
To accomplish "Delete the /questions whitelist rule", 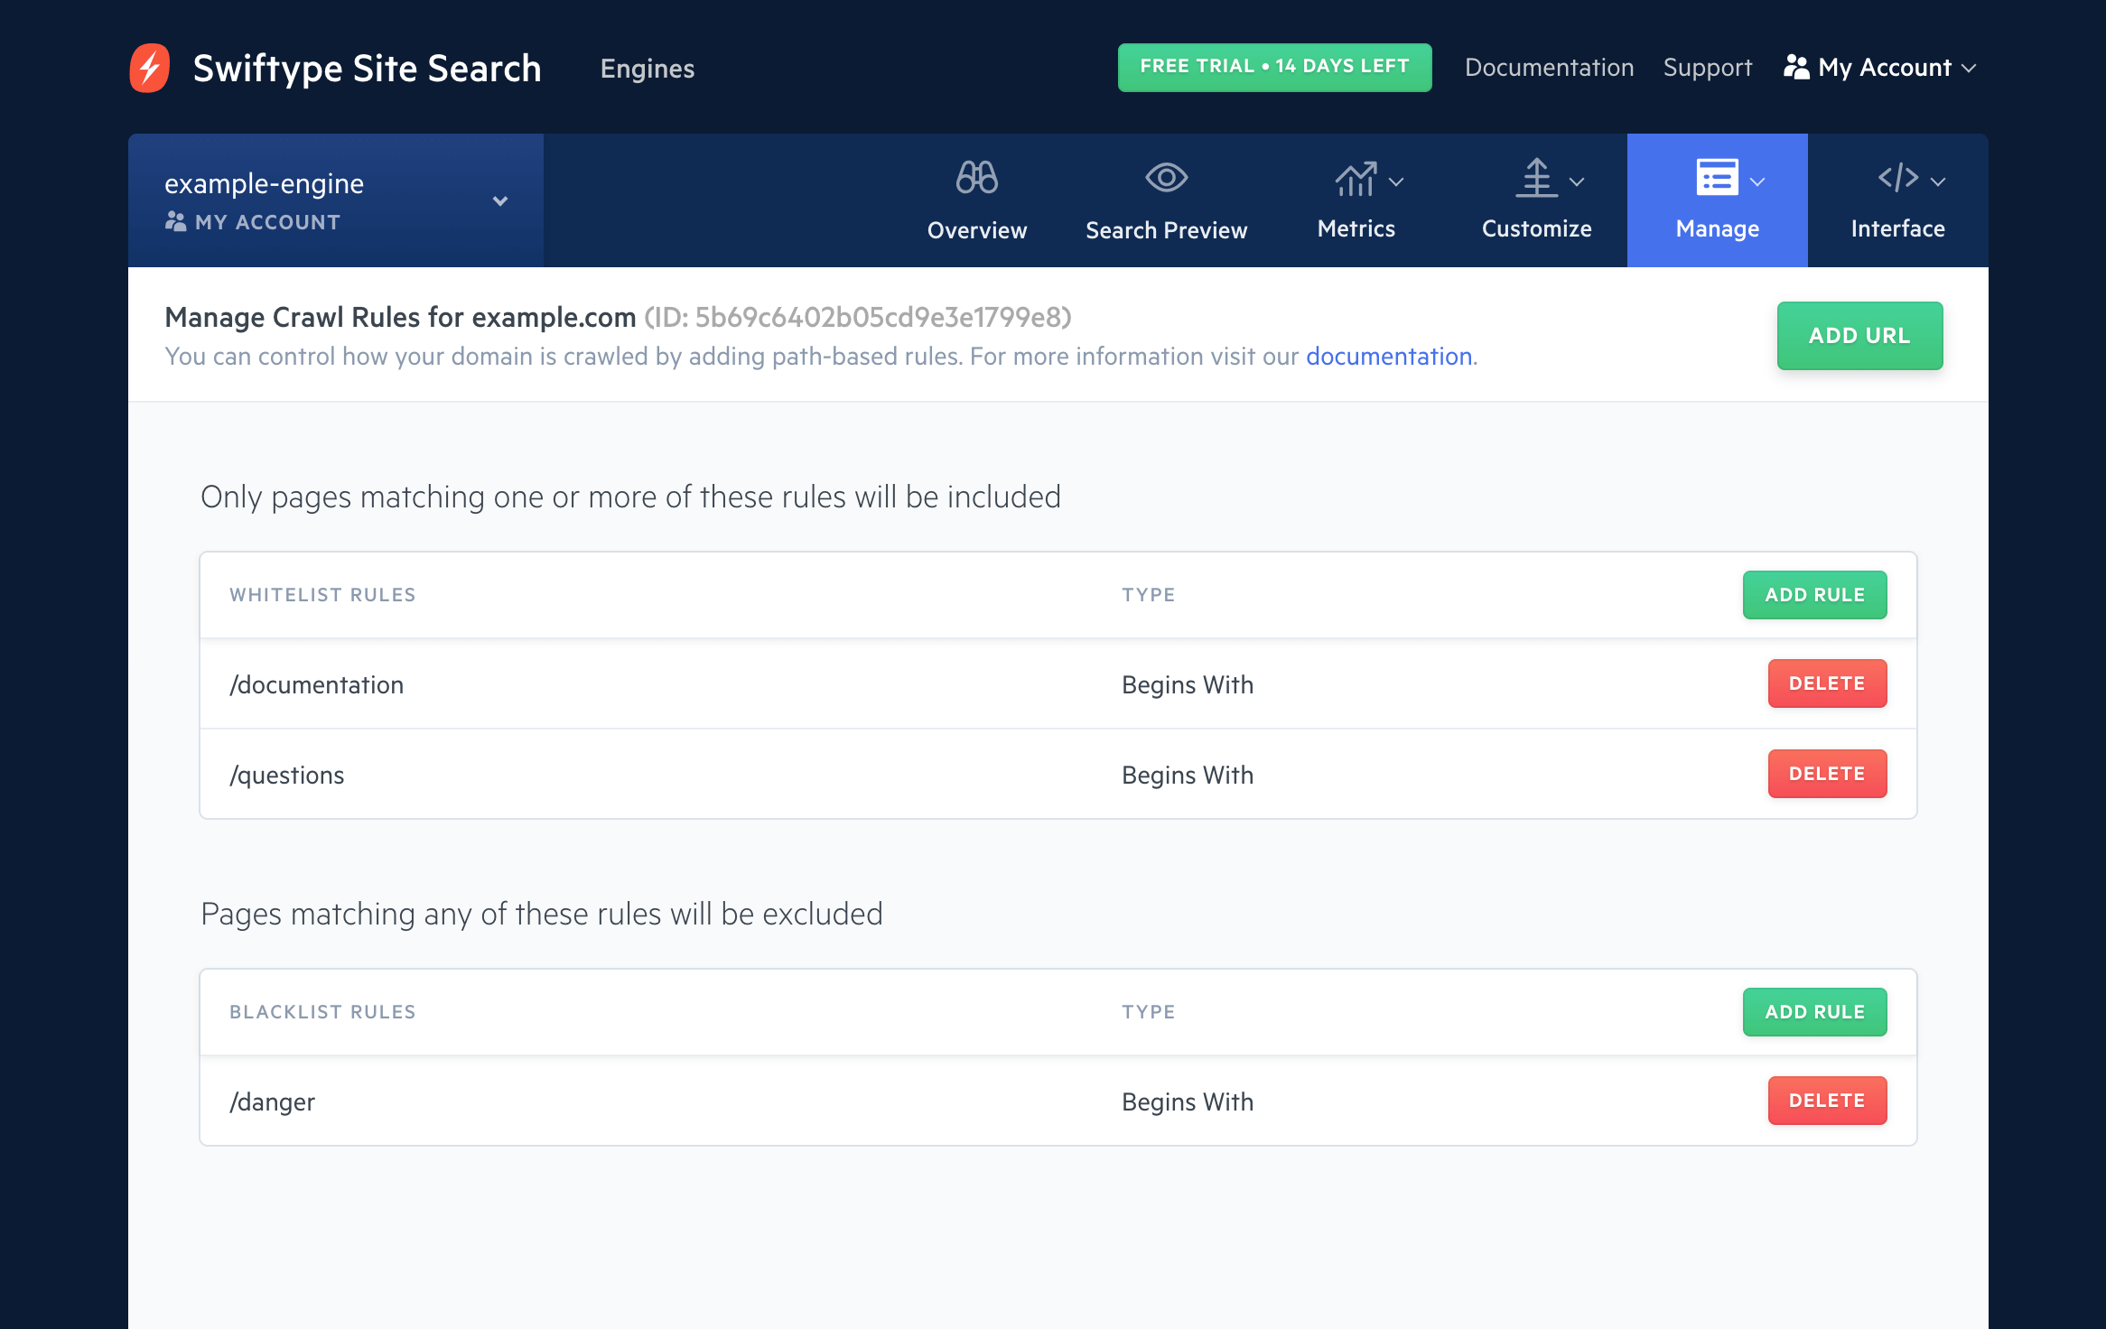I will tap(1827, 774).
